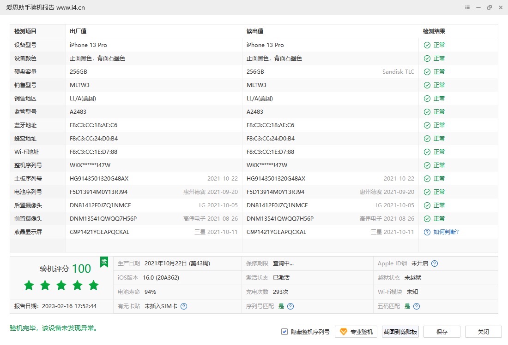Open the help icon for 序列号匹配
The width and height of the screenshot is (508, 345).
pos(290,306)
